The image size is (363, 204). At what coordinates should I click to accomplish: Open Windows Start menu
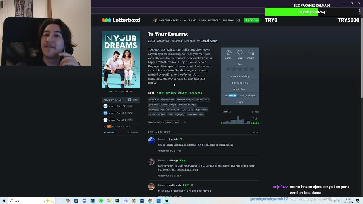pyautogui.click(x=4, y=201)
